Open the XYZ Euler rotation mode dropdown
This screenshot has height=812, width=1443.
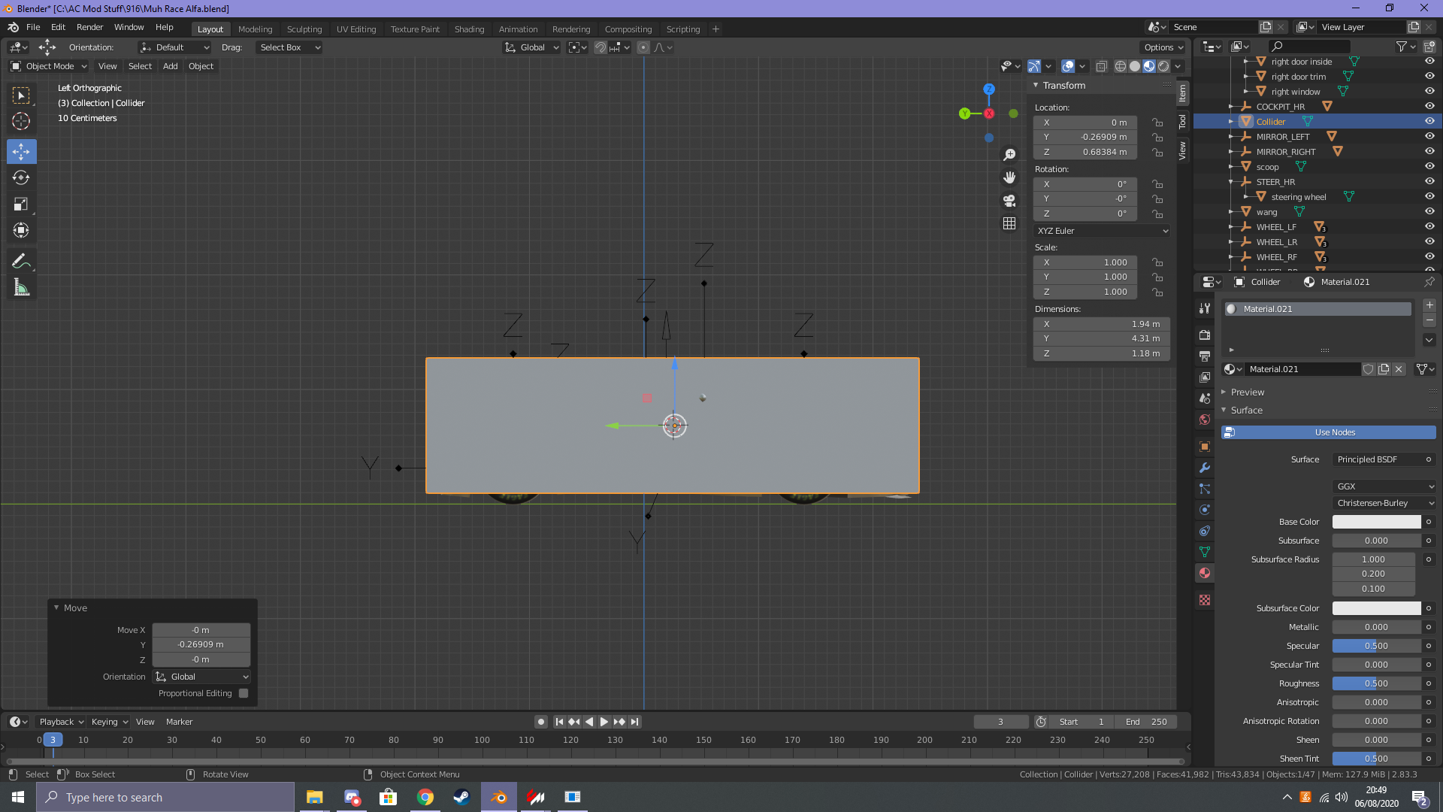1102,231
